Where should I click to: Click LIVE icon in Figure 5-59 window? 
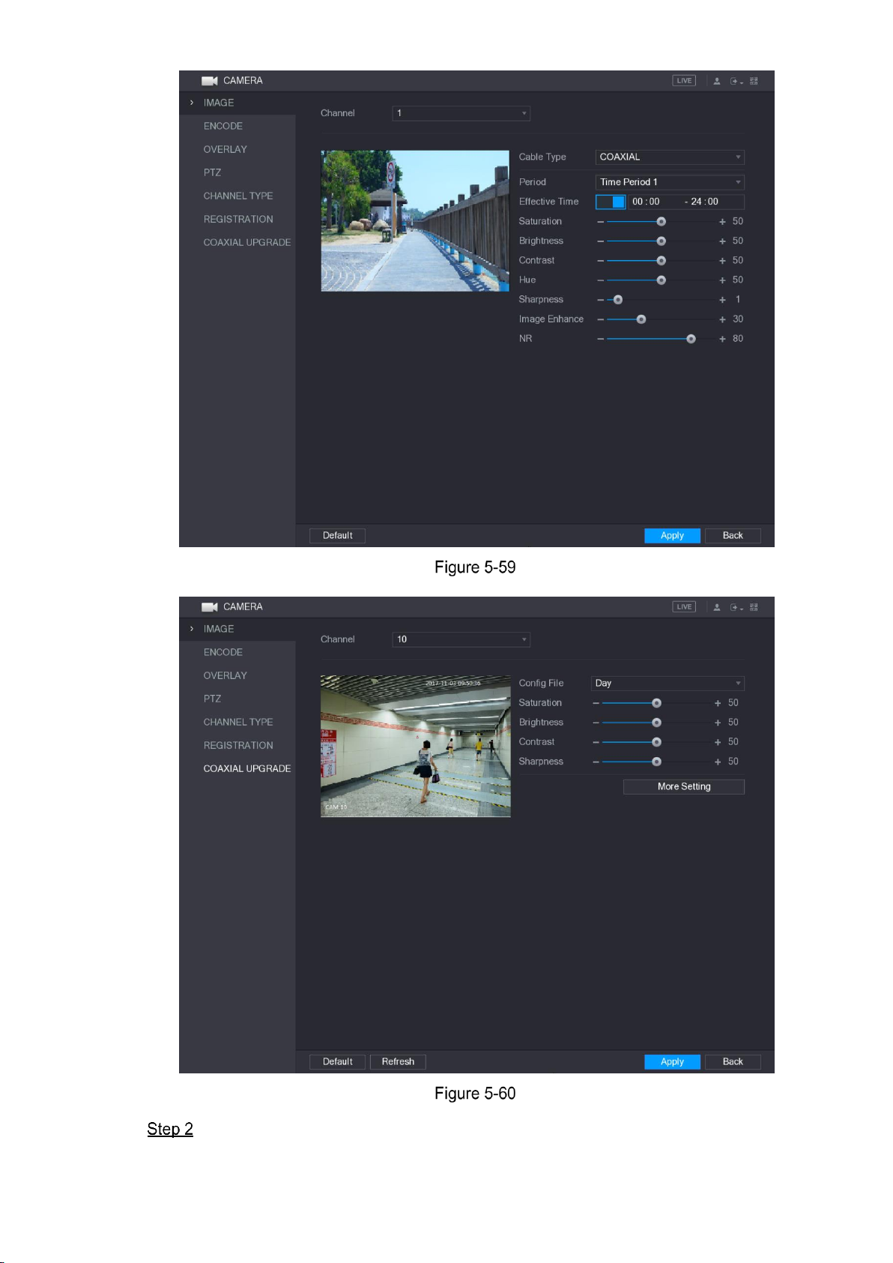[x=684, y=81]
